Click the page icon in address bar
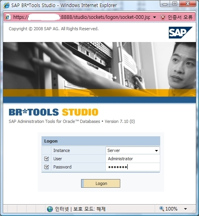 tap(8, 17)
